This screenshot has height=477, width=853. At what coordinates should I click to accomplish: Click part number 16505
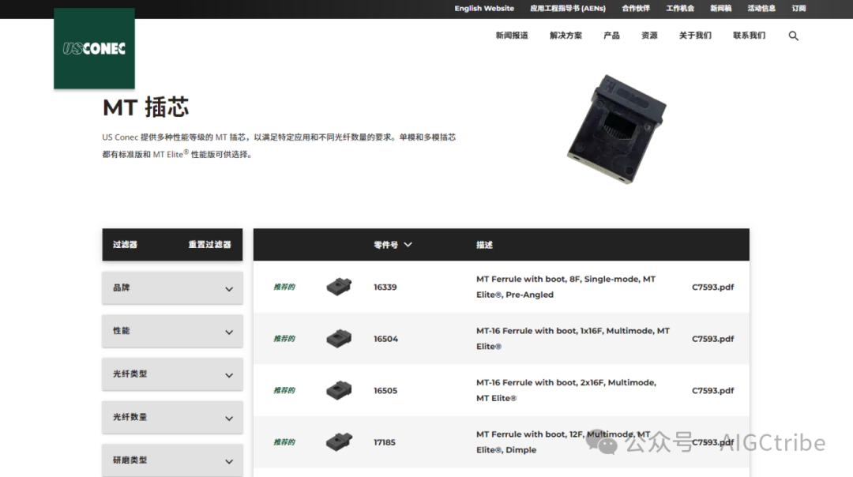point(385,390)
